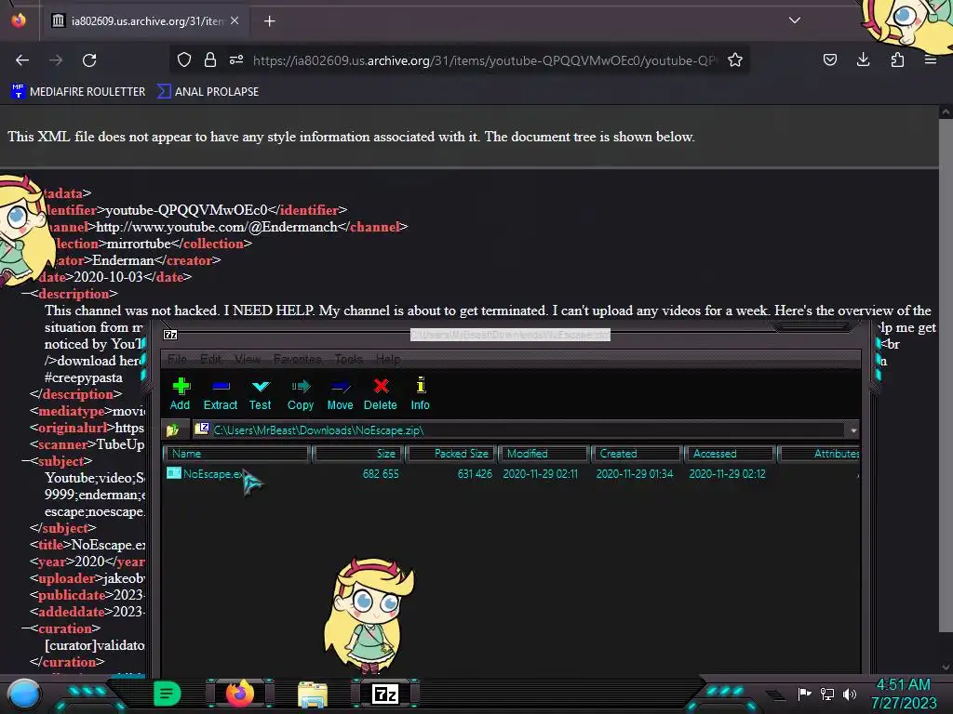The height and width of the screenshot is (714, 953).
Task: Click the 7-Zip Info button
Action: [420, 394]
